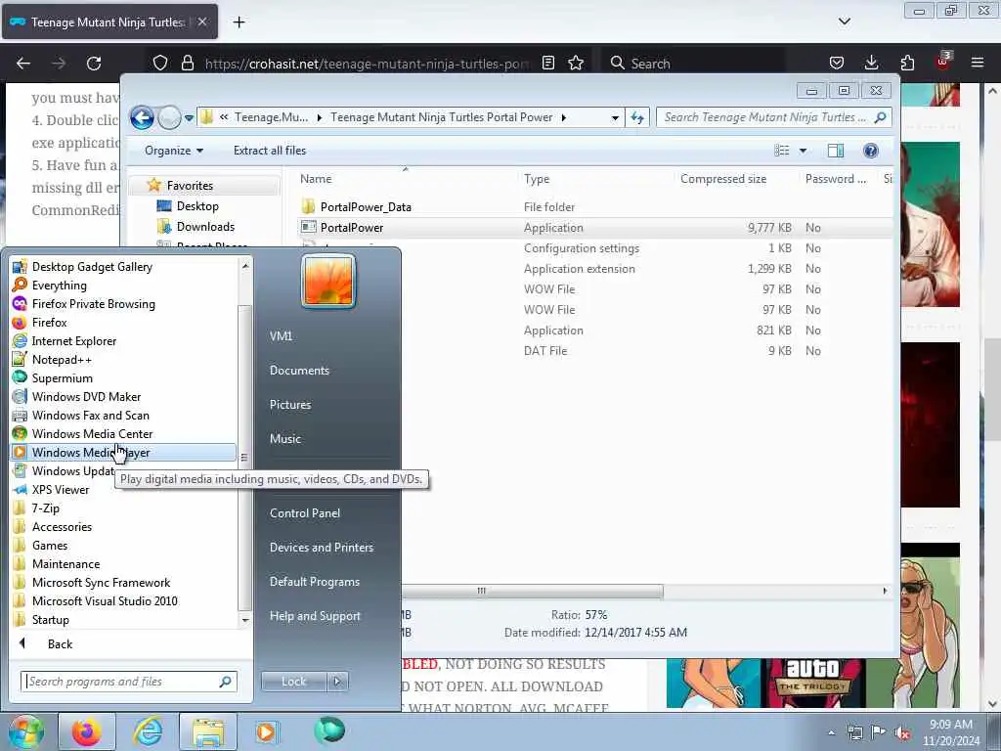
Task: Click the Explorer help icon
Action: coord(870,151)
